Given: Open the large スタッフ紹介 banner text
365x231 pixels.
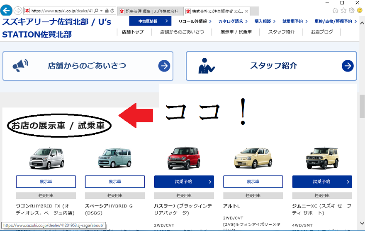Looking at the screenshot, I should 273,66.
